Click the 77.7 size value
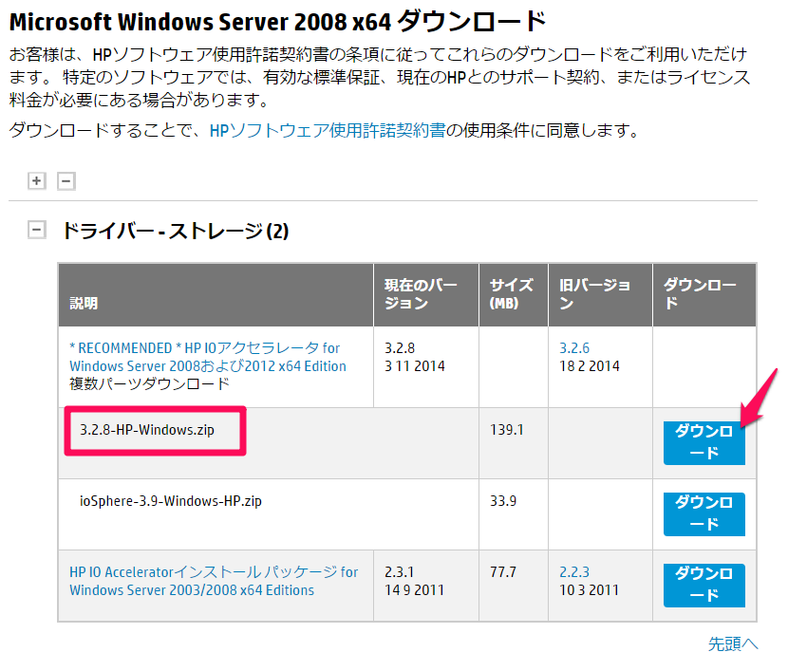The image size is (788, 671). (x=503, y=572)
